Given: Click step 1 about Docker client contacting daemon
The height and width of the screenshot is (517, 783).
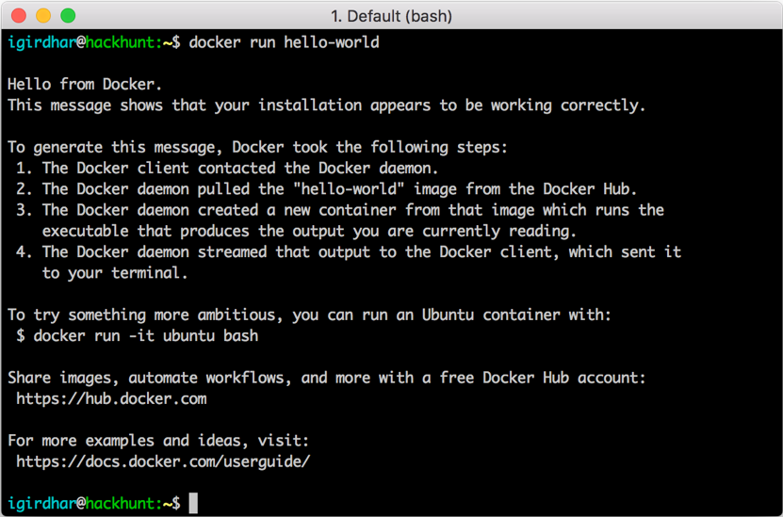Looking at the screenshot, I should 227,169.
